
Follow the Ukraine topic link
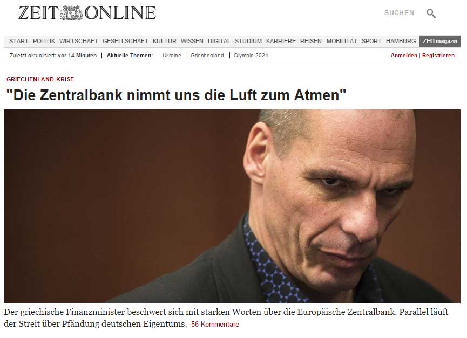point(172,56)
